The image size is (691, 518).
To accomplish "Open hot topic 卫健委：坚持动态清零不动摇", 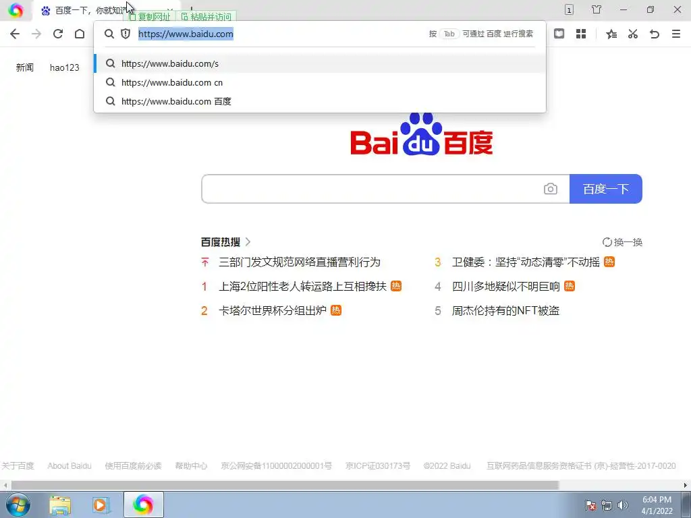I will pyautogui.click(x=526, y=262).
